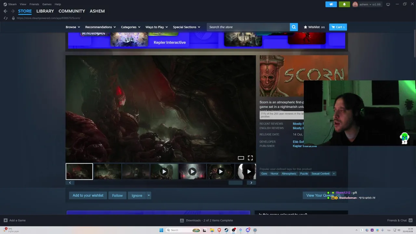Viewport: 416px width, 234px height.
Task: Click the Follow button
Action: [117, 195]
